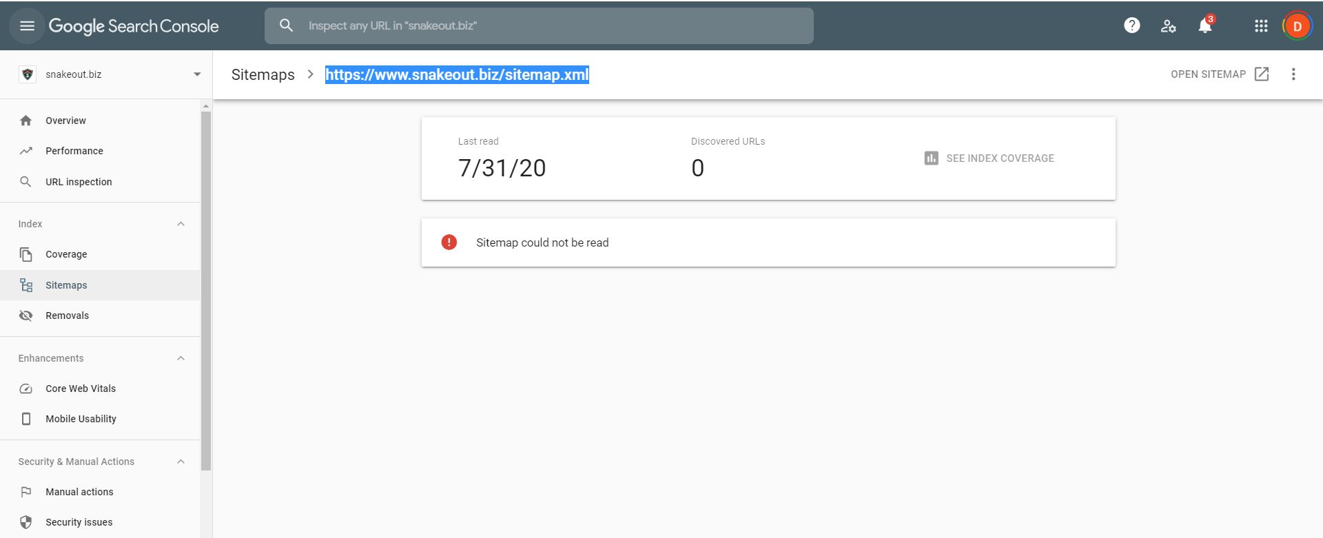Click the search magnifier icon

286,25
